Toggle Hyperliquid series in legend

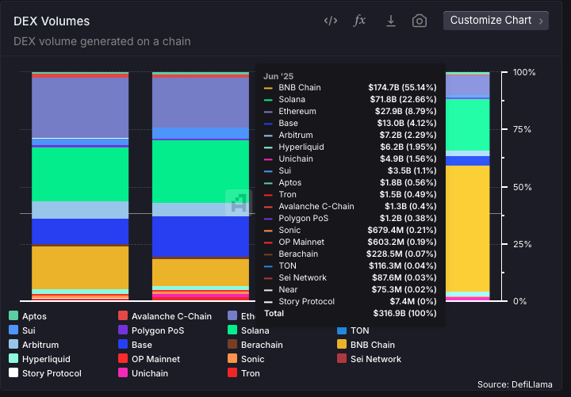[40, 358]
